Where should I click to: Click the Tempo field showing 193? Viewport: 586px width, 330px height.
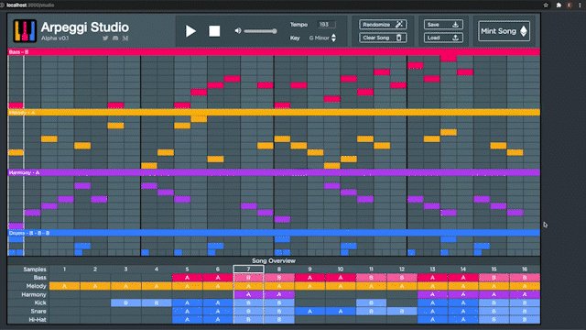coord(326,25)
